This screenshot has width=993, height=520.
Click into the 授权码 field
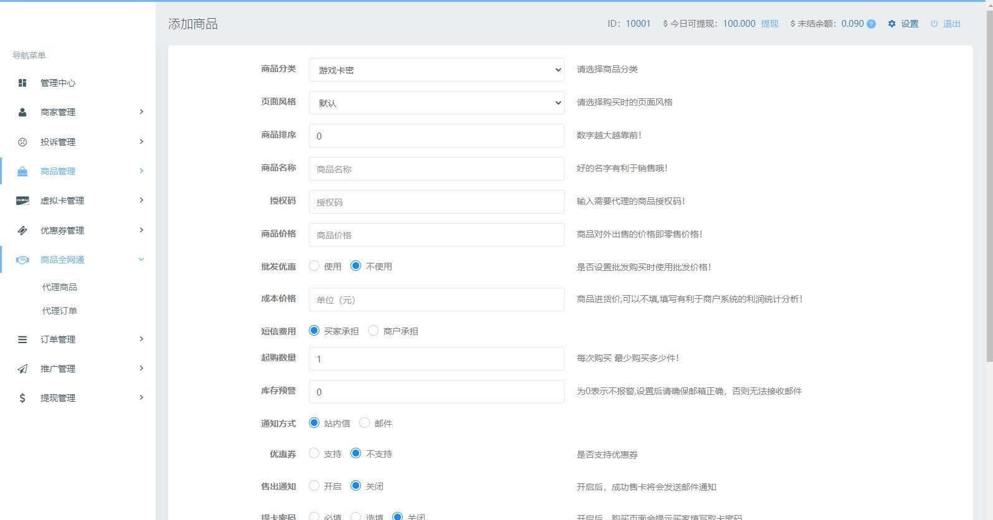pos(436,202)
